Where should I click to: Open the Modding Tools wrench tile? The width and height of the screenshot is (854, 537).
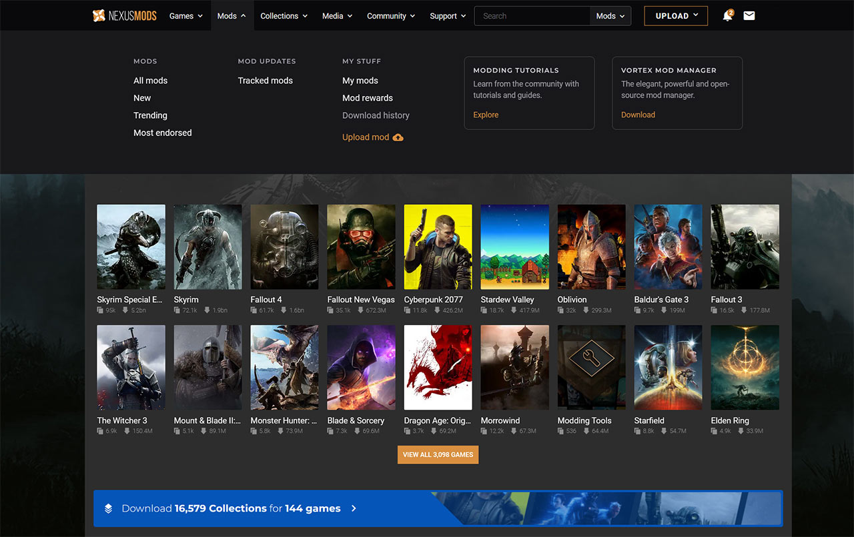(x=591, y=368)
